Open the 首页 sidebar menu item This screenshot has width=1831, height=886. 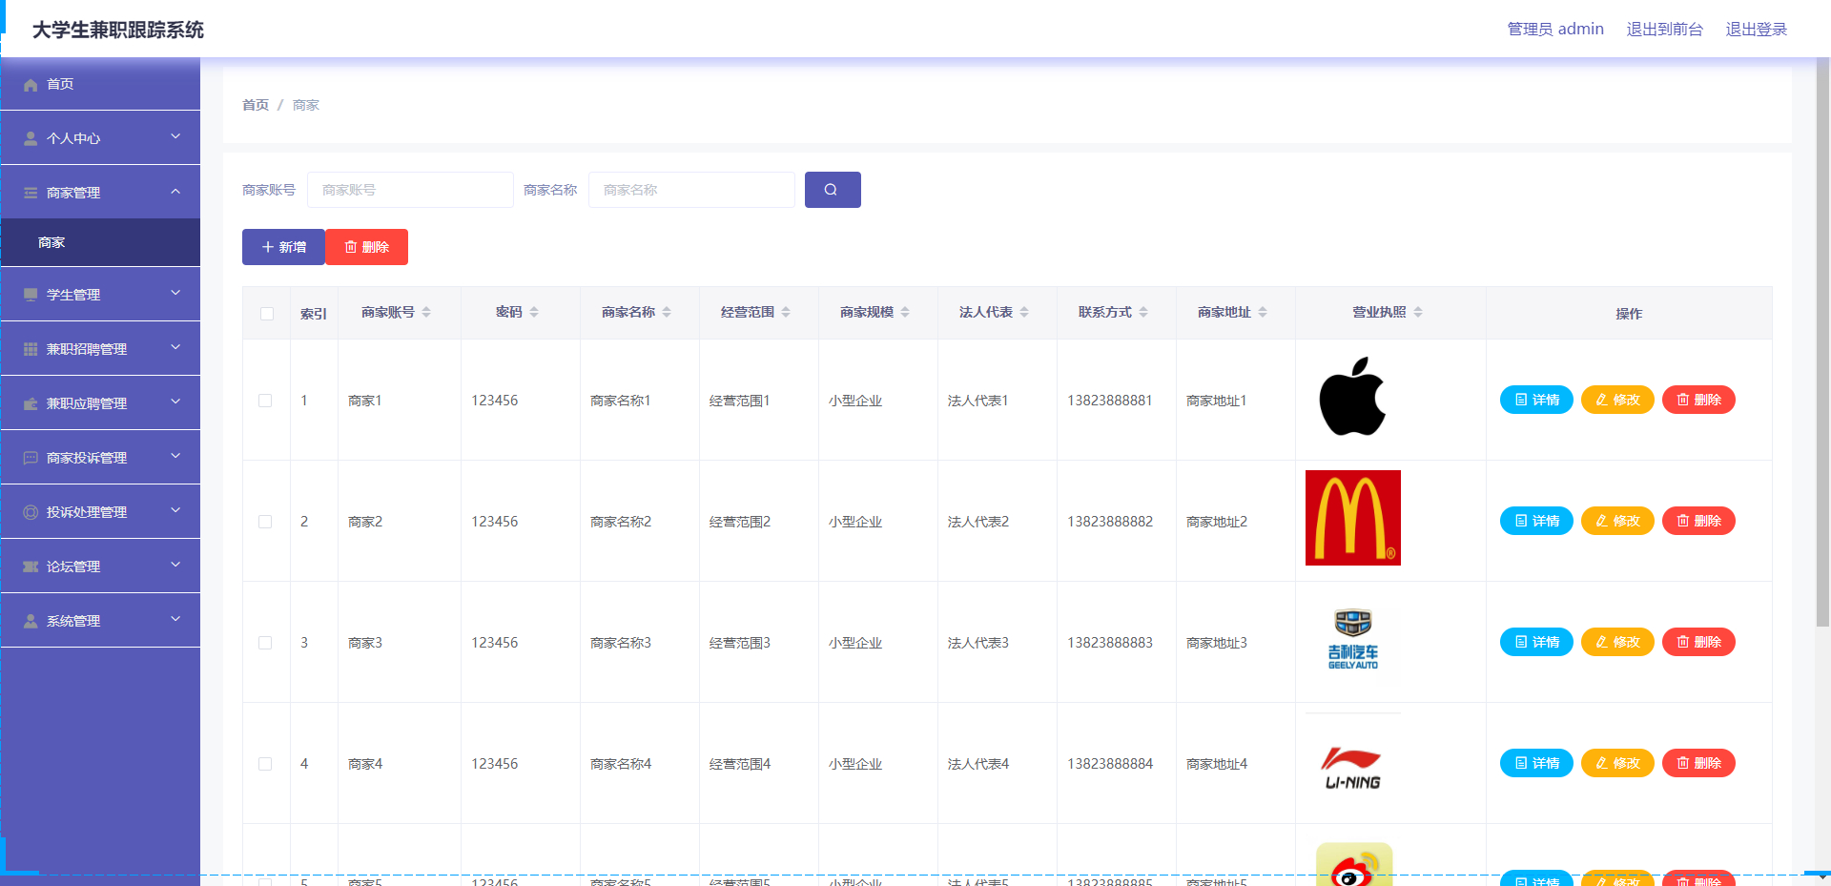click(x=100, y=84)
